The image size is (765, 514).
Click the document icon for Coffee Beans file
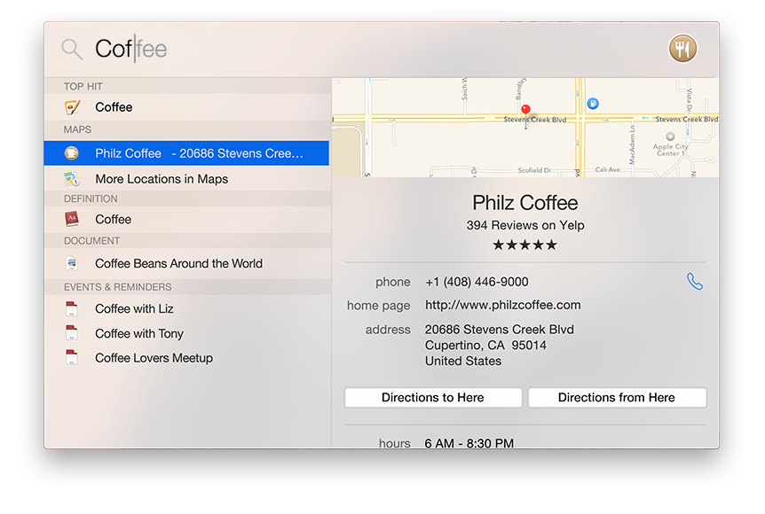coord(72,263)
